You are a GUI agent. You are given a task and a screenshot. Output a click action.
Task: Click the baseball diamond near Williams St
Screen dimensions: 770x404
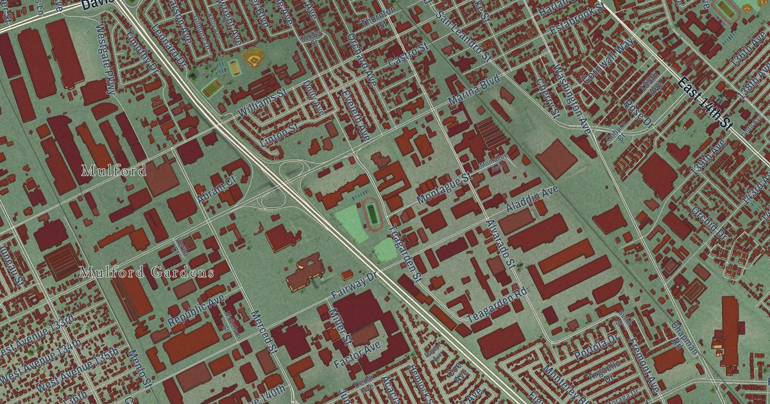point(252,59)
